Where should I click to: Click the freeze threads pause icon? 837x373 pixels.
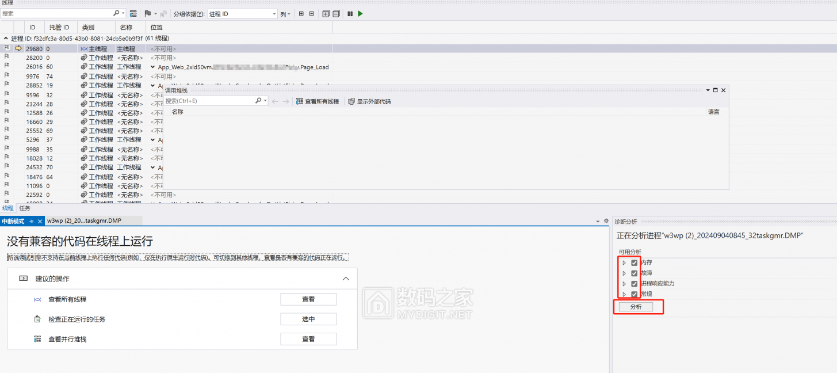tap(350, 13)
